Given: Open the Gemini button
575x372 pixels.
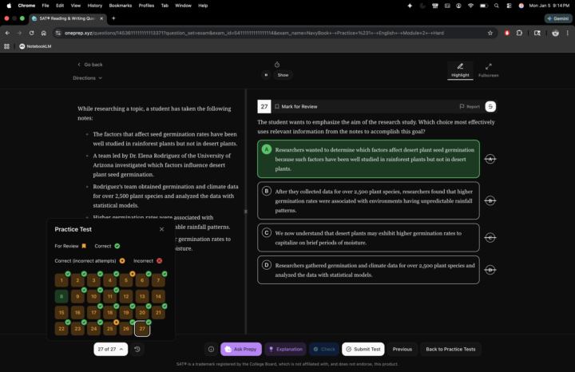Looking at the screenshot, I should click(x=558, y=18).
